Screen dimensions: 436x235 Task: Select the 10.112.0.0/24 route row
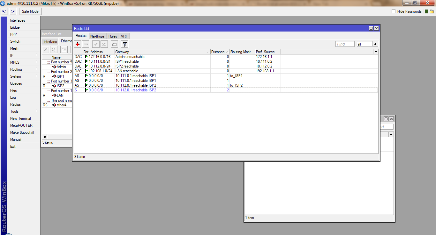click(226, 66)
